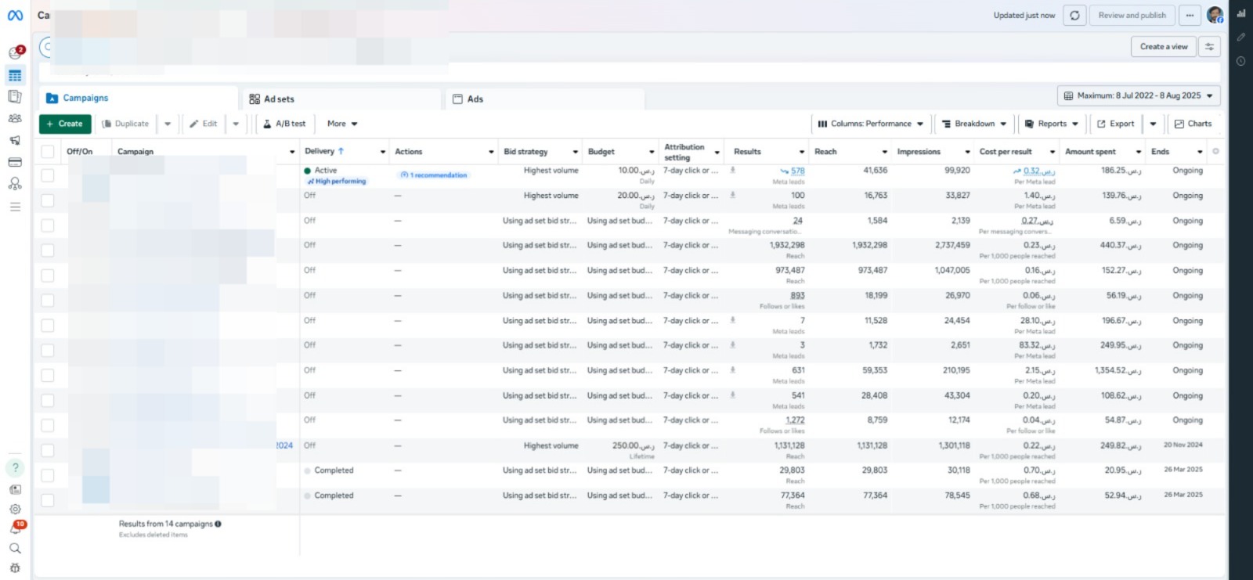The height and width of the screenshot is (580, 1253).
Task: Click info icon beside Results from 14 campaigns
Action: click(218, 524)
